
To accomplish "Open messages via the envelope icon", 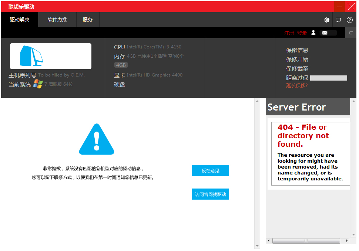I will pyautogui.click(x=325, y=33).
